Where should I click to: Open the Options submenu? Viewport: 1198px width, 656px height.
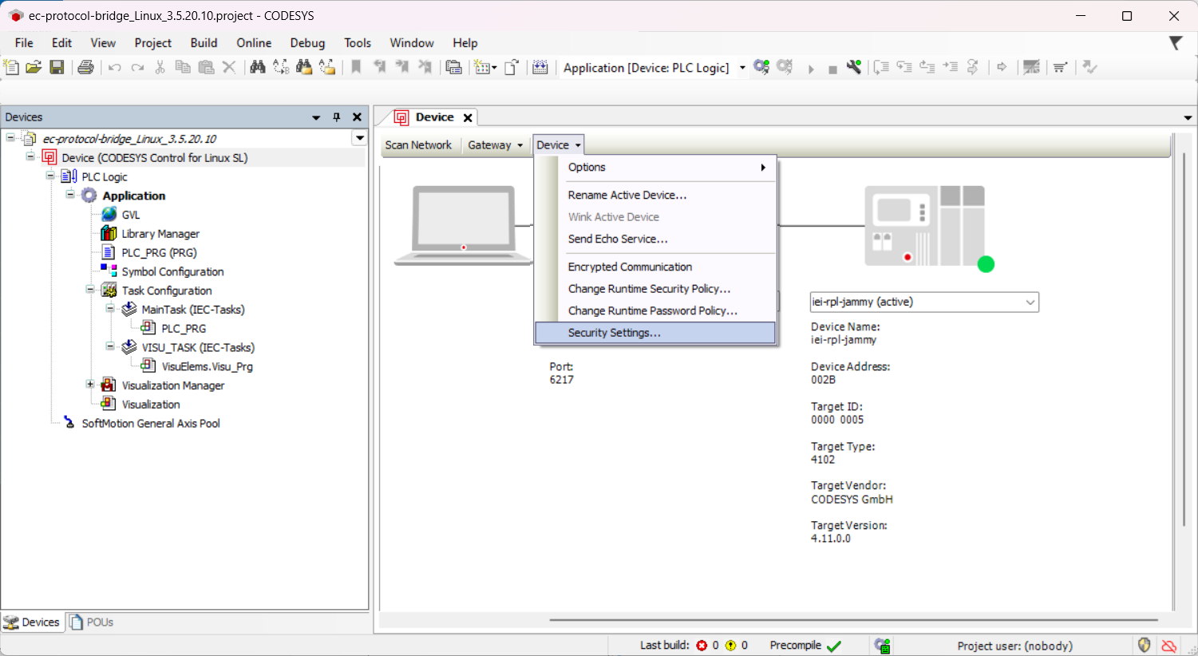[655, 168]
